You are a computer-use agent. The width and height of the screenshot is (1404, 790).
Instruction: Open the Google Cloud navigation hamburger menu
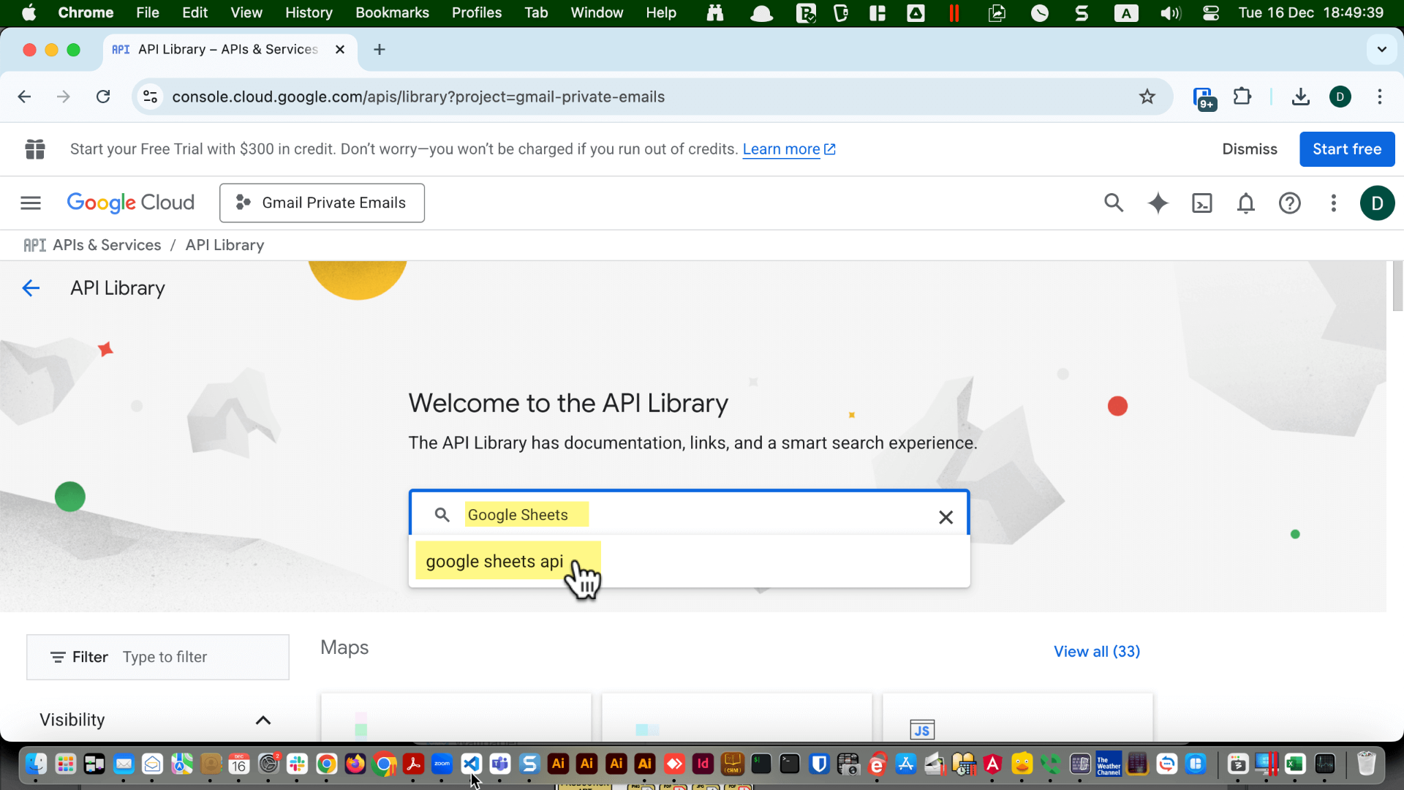tap(30, 203)
